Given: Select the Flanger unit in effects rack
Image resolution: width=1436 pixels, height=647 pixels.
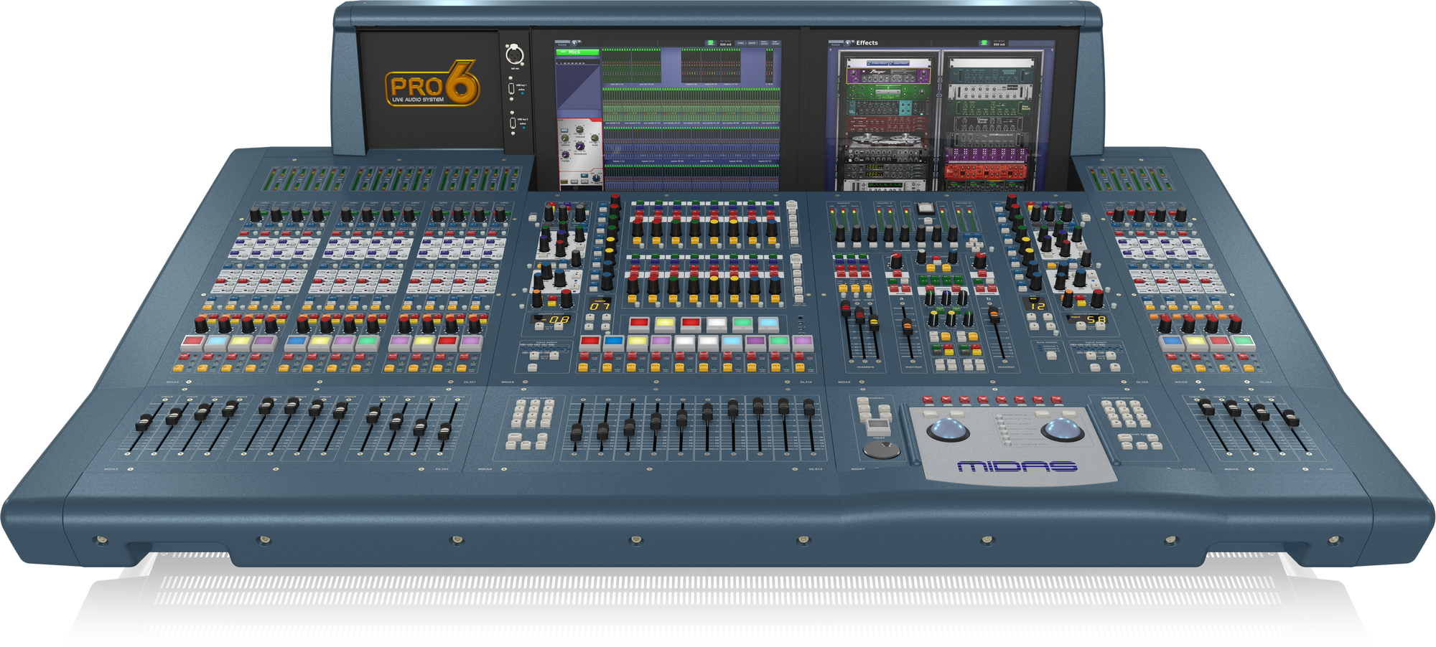Looking at the screenshot, I should tap(887, 75).
